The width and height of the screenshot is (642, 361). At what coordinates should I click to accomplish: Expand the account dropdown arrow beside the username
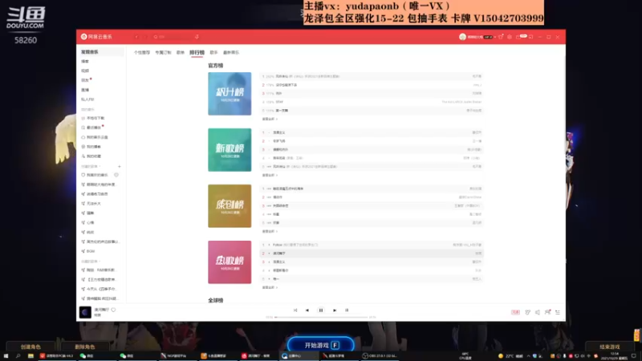[495, 37]
